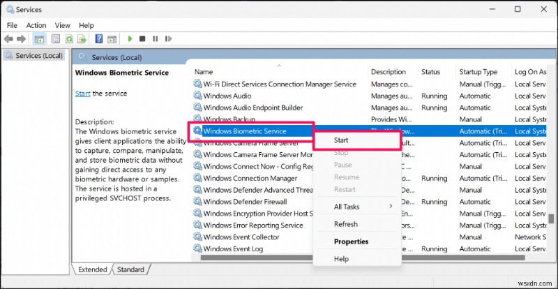Click the Network S logon cell for Event Collector
This screenshot has height=289, width=558.
click(530, 237)
